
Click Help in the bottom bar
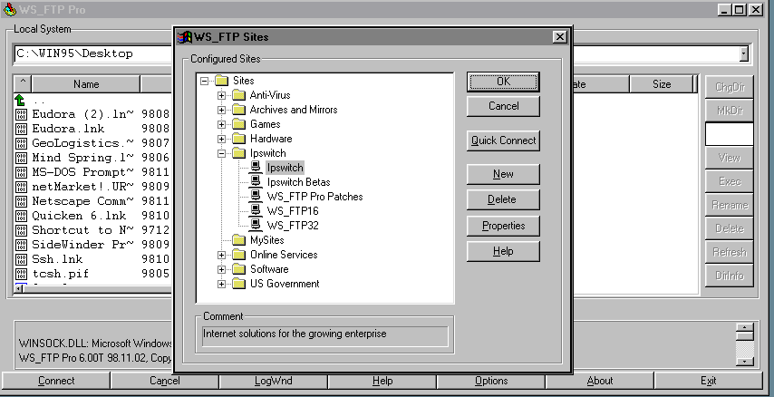(x=382, y=381)
